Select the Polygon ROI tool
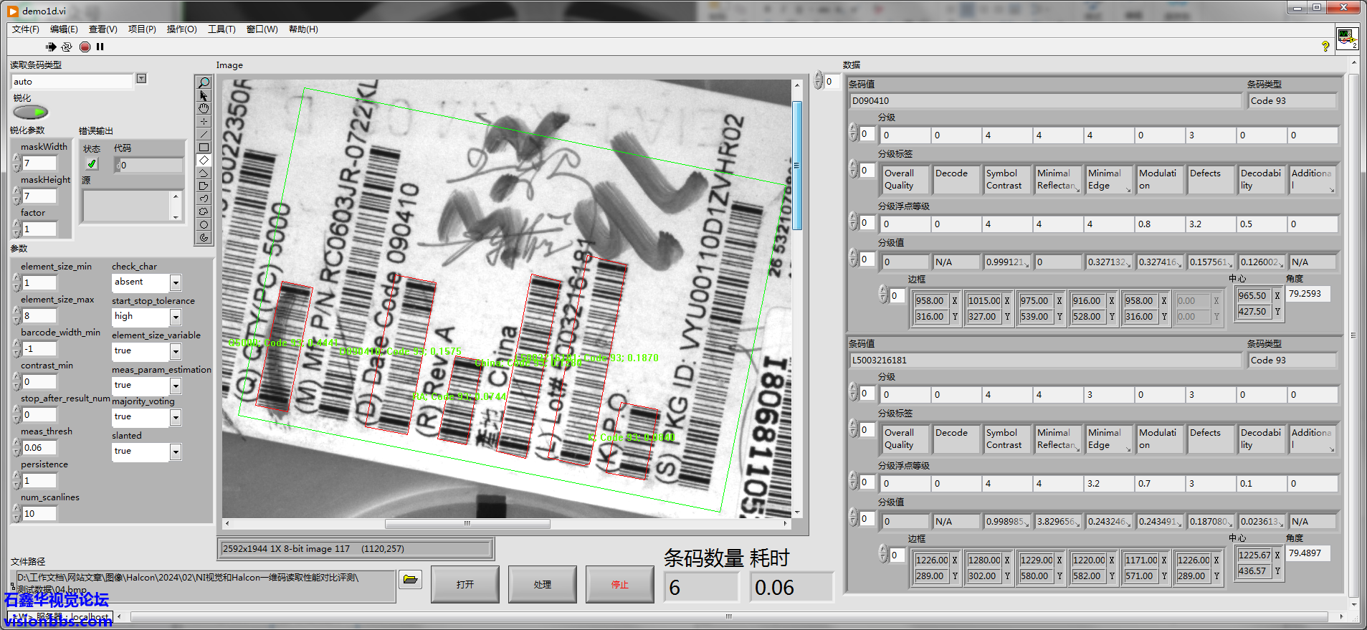This screenshot has height=630, width=1367. pyautogui.click(x=204, y=186)
